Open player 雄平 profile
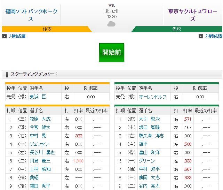 click(143, 144)
